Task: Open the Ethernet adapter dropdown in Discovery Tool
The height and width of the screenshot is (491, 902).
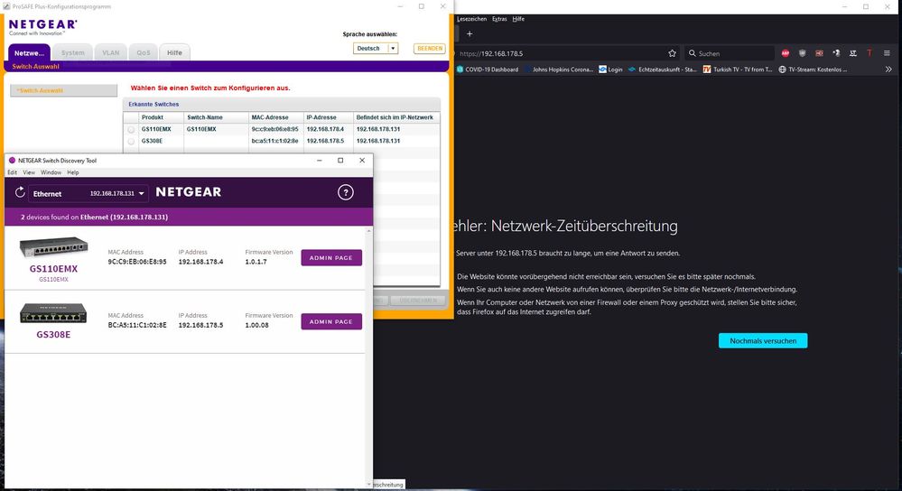Action: coord(88,194)
